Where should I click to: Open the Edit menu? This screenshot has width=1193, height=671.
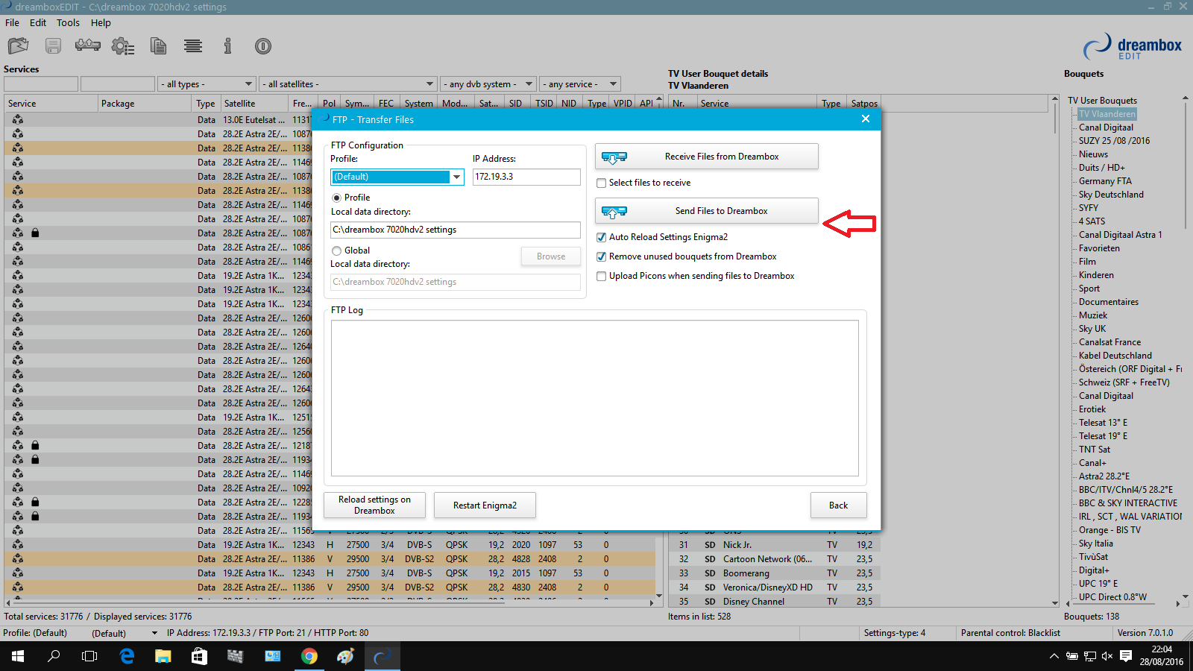click(38, 22)
